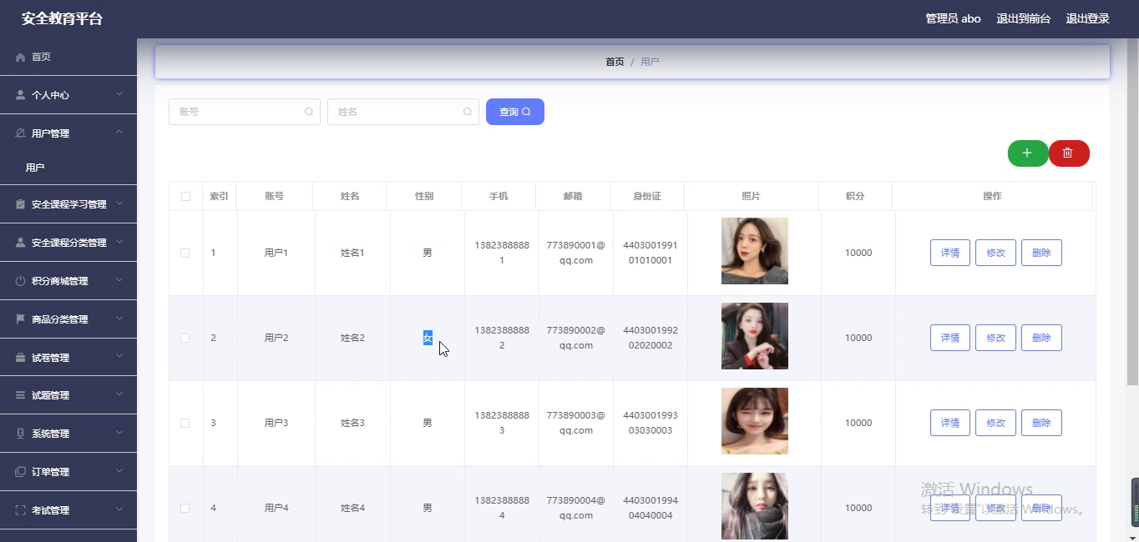The image size is (1139, 542).
Task: Click 修改 for 用户3
Action: (995, 423)
